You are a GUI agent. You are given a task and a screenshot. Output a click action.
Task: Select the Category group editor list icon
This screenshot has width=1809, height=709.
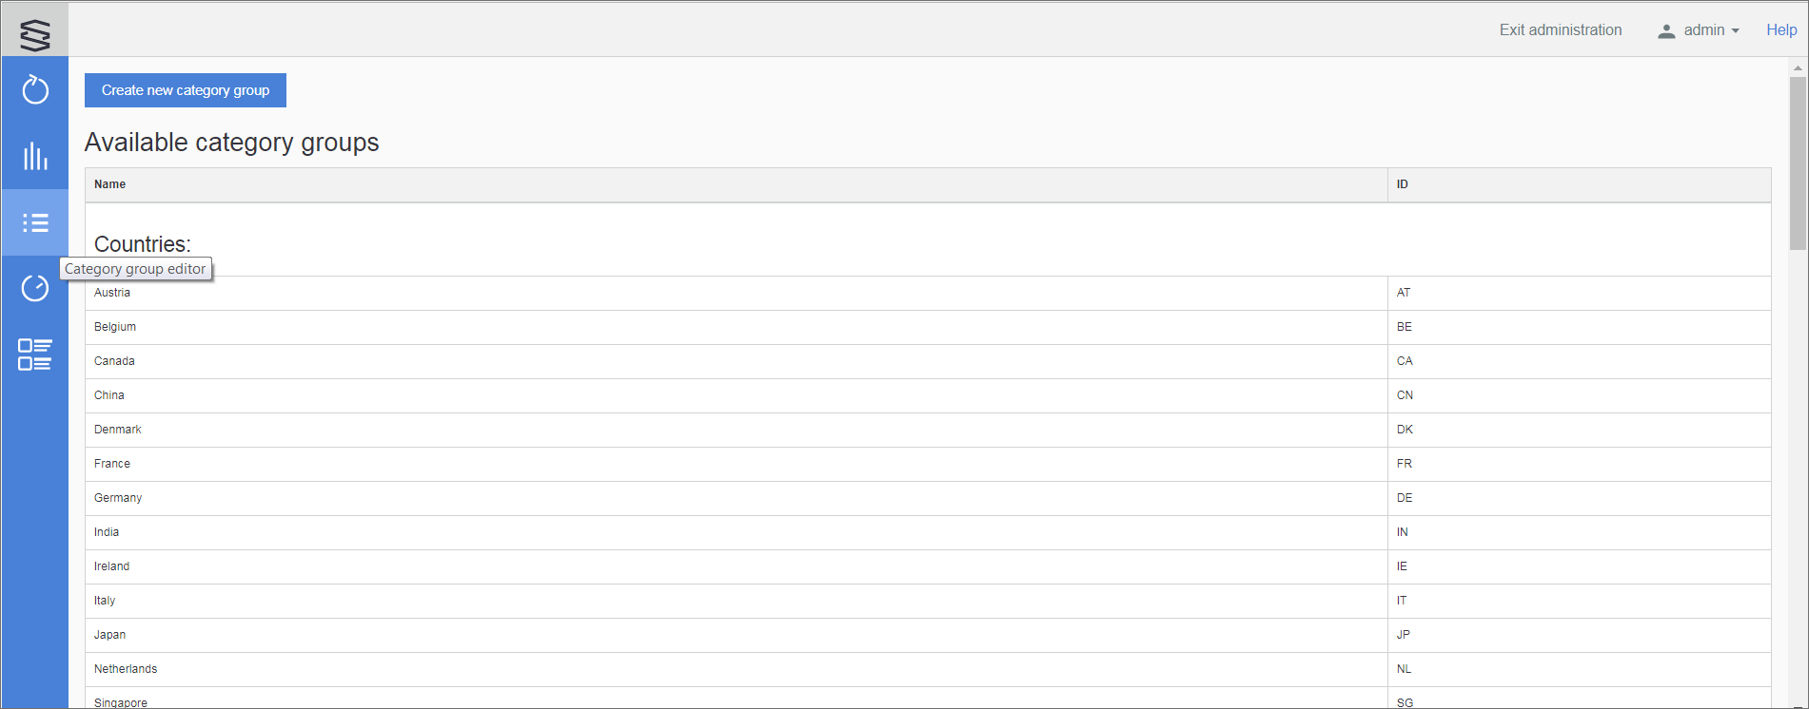(x=35, y=223)
